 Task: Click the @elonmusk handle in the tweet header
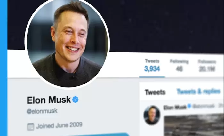(x=204, y=106)
